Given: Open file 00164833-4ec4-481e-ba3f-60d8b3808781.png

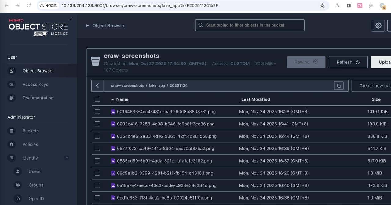Looking at the screenshot, I should point(166,112).
